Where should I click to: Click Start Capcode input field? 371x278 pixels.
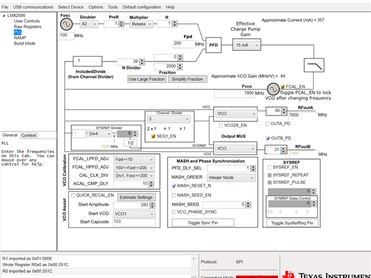(x=134, y=222)
